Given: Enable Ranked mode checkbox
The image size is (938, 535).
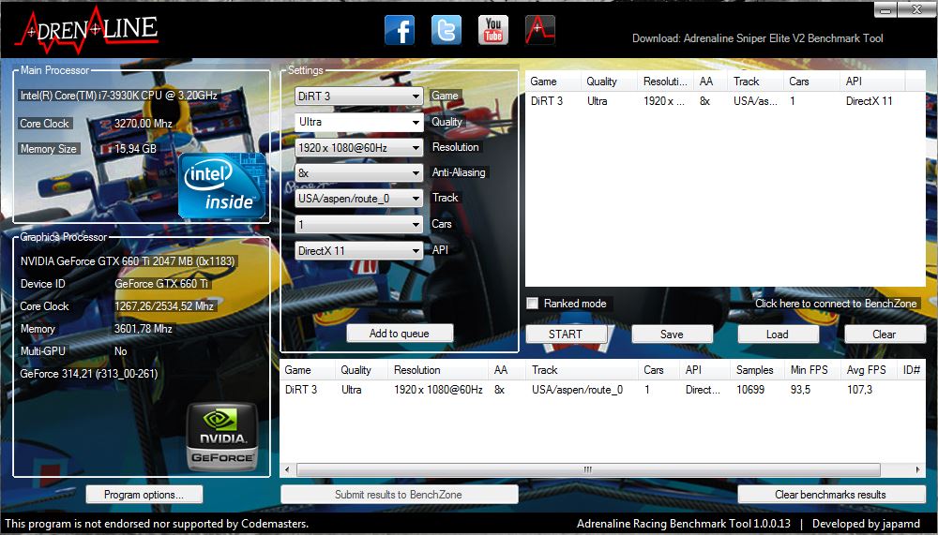Looking at the screenshot, I should [x=533, y=304].
